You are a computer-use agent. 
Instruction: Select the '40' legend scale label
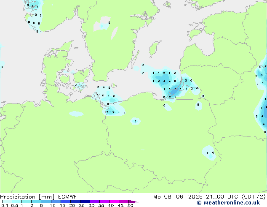click(111, 205)
